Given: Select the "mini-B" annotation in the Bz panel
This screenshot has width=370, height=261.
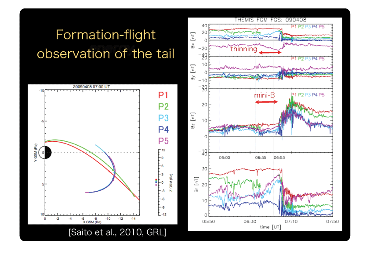Looking at the screenshot, I should (x=265, y=95).
